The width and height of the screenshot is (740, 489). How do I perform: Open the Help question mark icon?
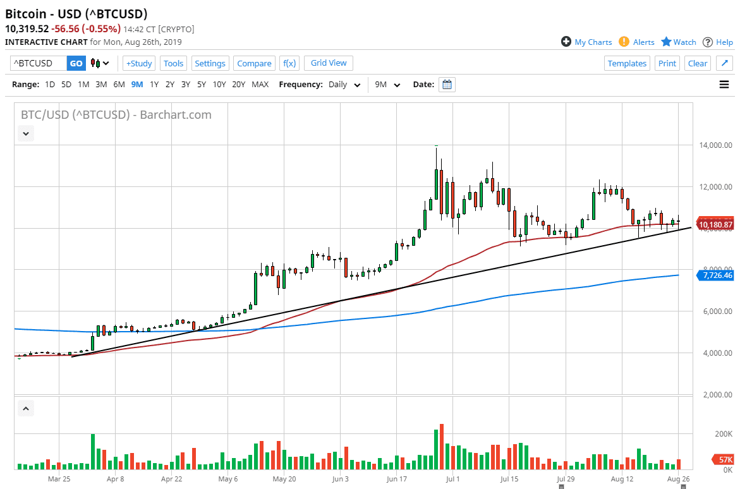click(x=708, y=42)
